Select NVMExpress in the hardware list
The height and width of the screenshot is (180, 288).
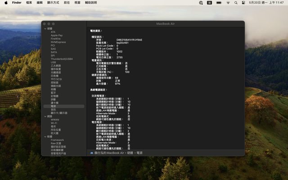click(x=58, y=42)
